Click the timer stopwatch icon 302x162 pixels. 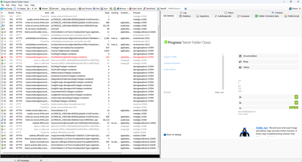tap(115, 9)
